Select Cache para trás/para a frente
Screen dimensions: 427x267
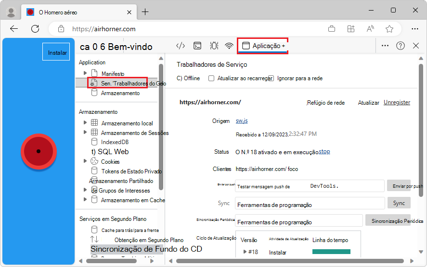pyautogui.click(x=130, y=231)
